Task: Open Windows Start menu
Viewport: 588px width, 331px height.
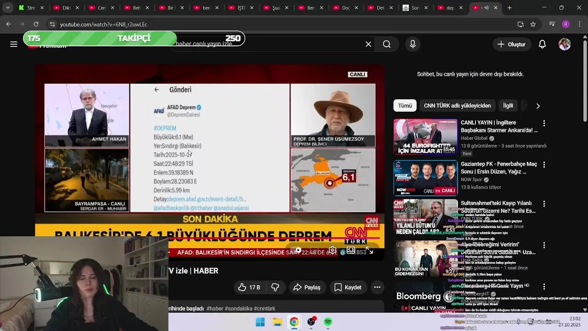Action: [x=260, y=322]
